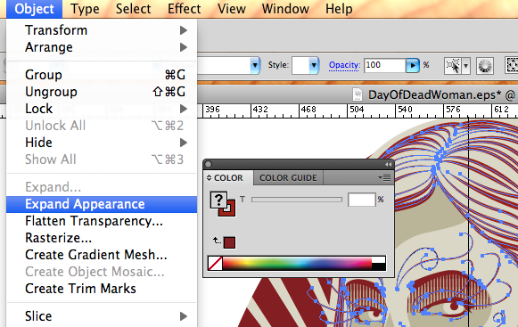Open the Type menu
This screenshot has width=518, height=327.
(85, 9)
